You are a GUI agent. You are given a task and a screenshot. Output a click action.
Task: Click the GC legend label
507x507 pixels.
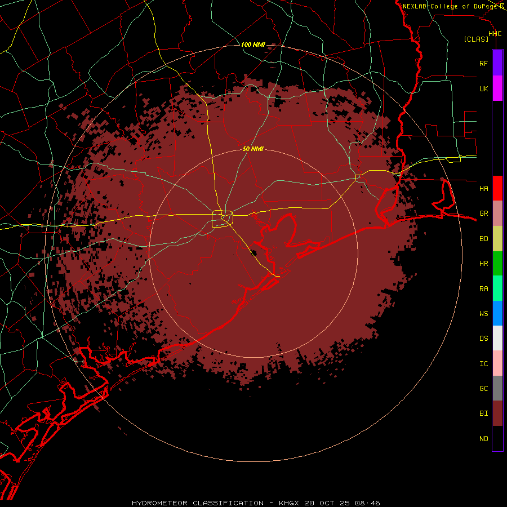point(483,388)
